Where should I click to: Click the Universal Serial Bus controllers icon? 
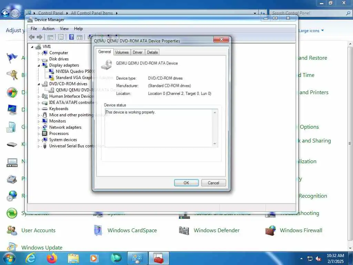[45, 146]
